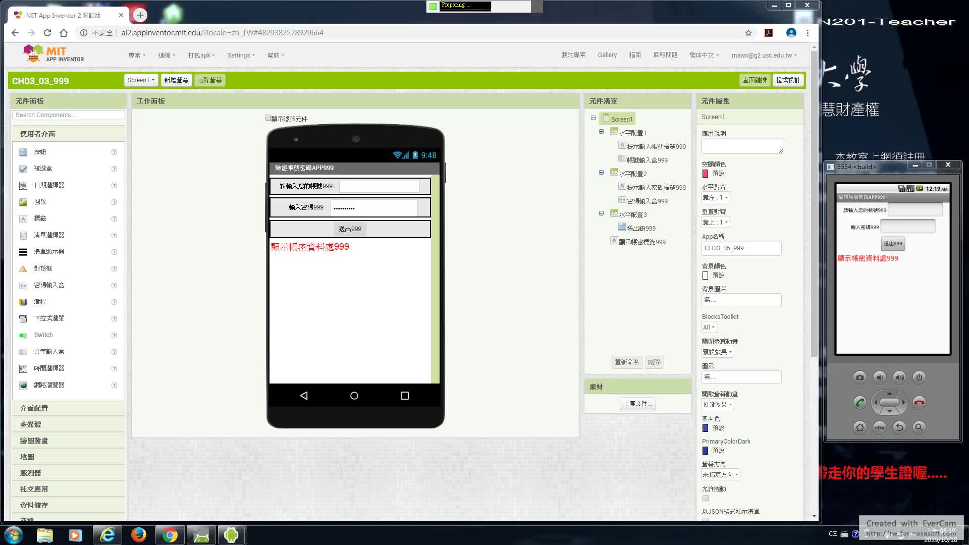Click the App名稱 text field

[x=741, y=248]
